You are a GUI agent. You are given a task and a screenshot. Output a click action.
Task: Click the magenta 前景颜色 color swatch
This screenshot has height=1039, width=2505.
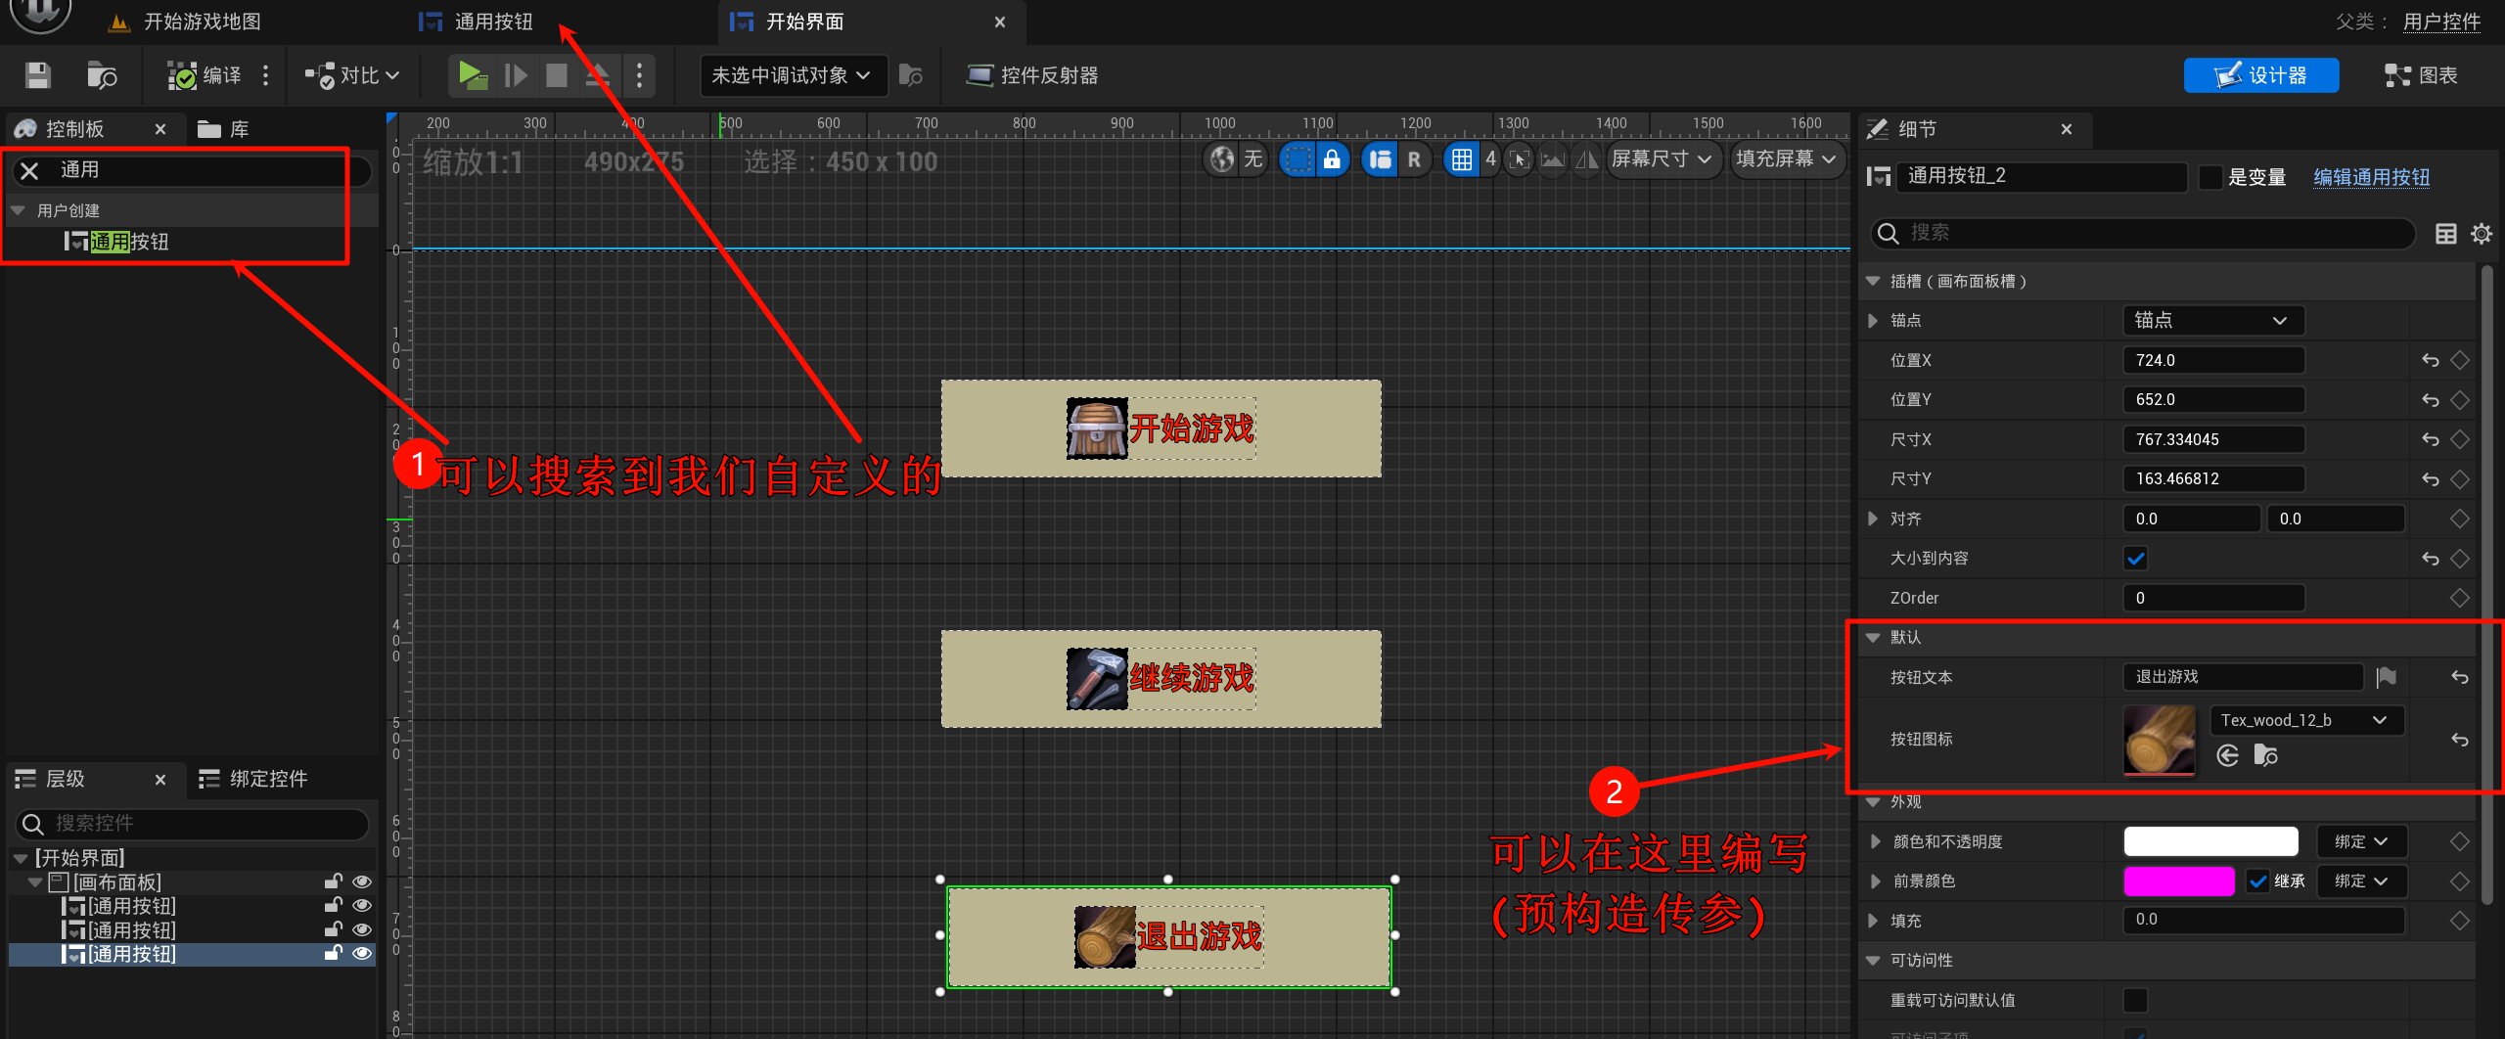(2178, 881)
